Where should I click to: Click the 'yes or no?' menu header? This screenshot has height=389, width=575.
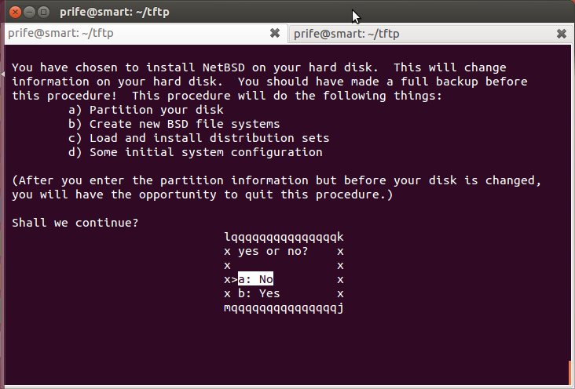(x=273, y=251)
